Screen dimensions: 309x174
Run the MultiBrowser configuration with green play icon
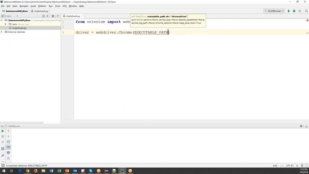coord(289,11)
